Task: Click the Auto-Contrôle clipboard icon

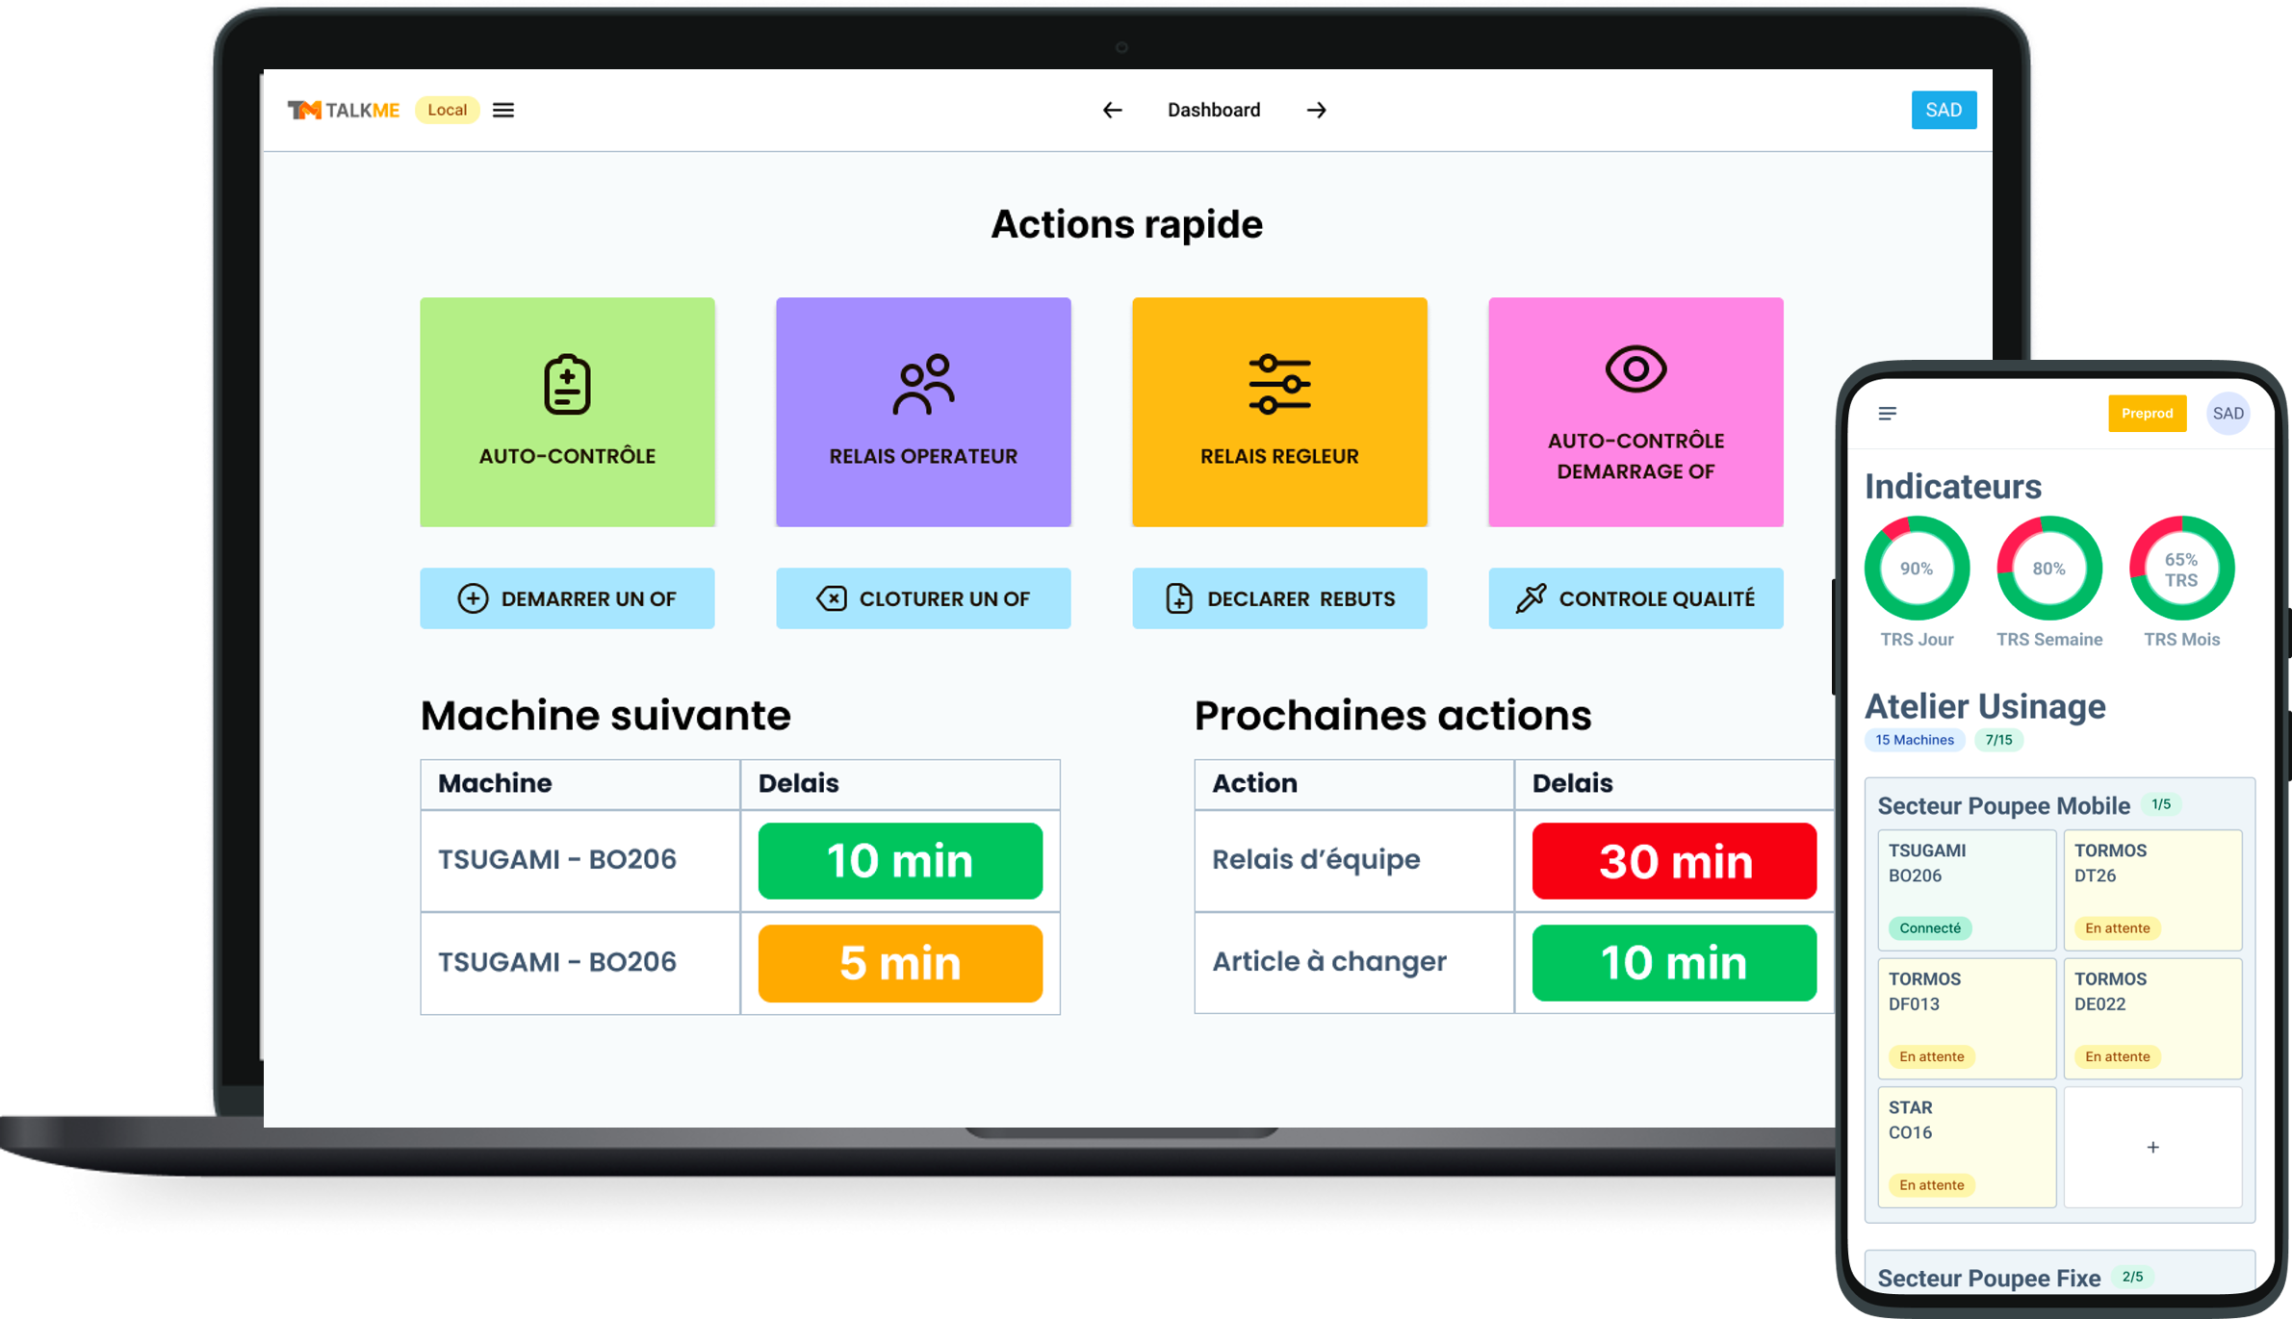Action: coord(567,385)
